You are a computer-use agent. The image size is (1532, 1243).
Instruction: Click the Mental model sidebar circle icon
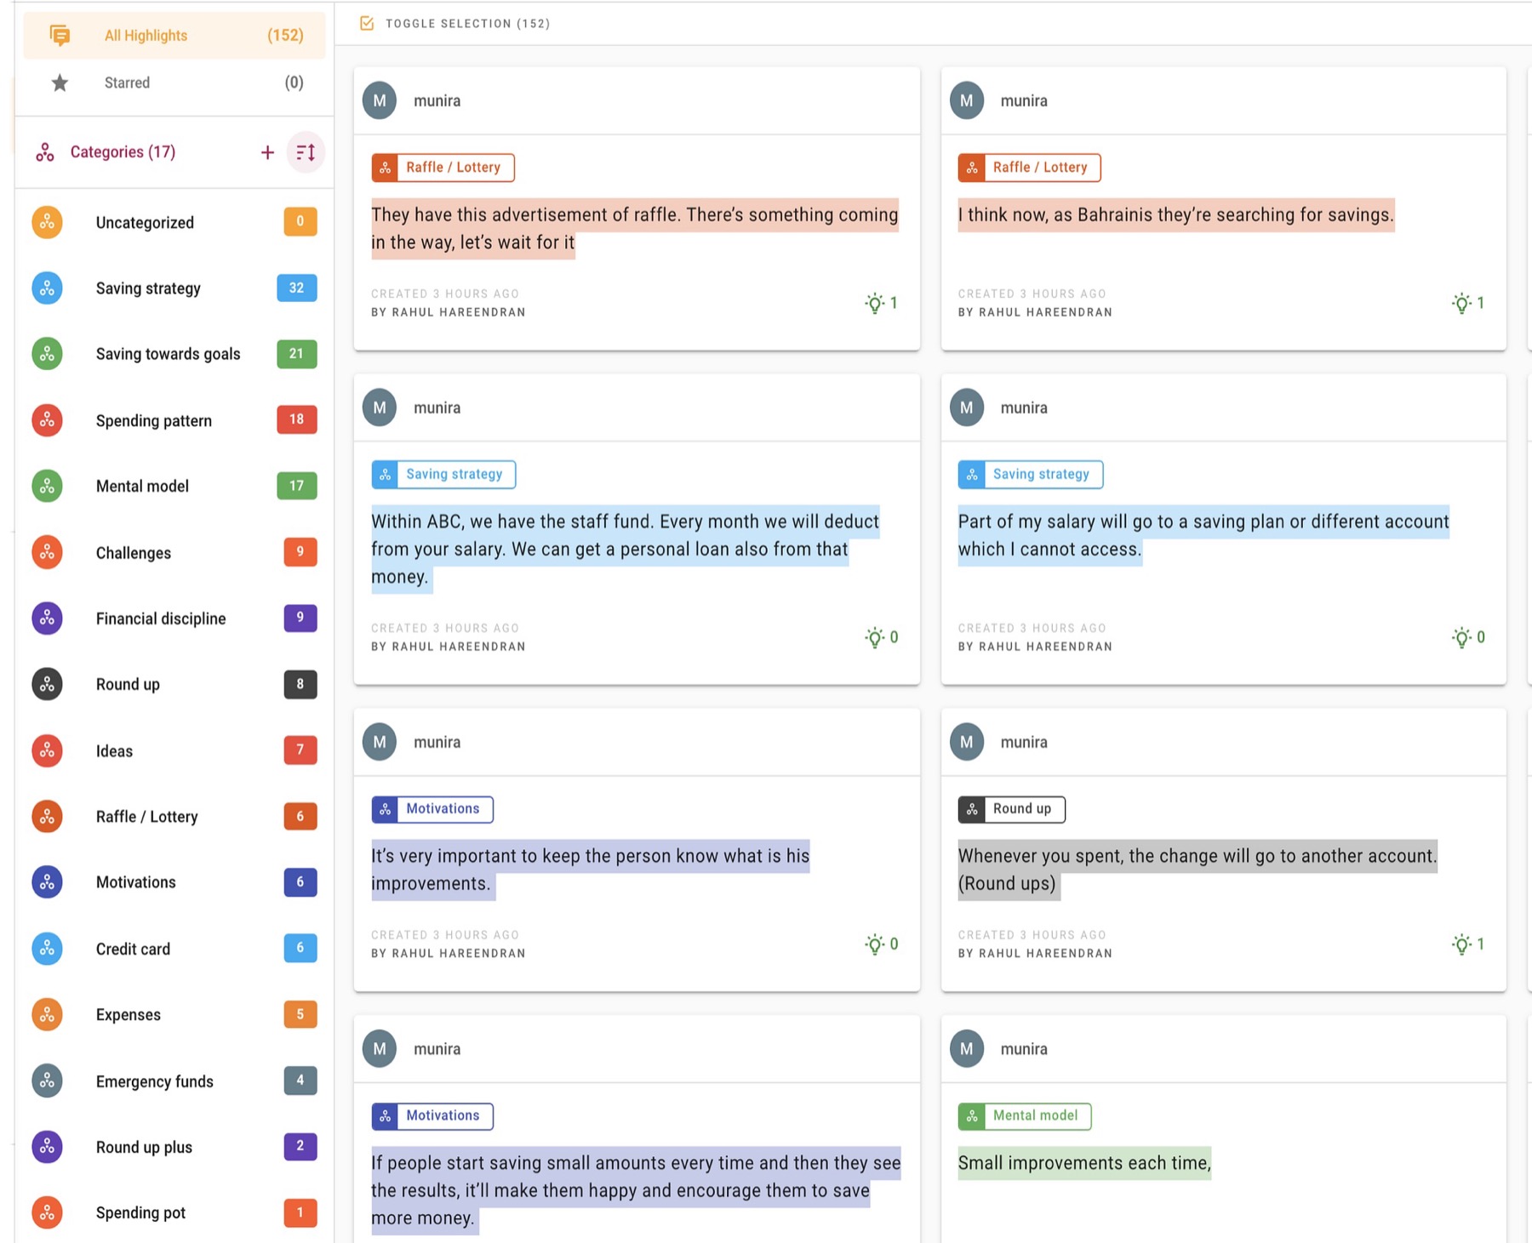tap(47, 486)
